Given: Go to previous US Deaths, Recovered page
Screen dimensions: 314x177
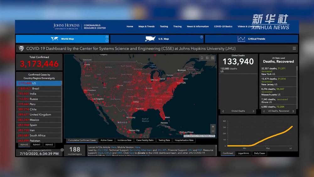Looking at the screenshot, I should (264, 111).
